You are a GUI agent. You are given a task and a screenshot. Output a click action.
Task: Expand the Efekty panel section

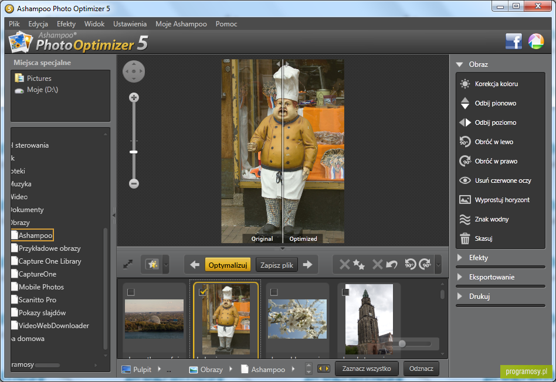[460, 258]
